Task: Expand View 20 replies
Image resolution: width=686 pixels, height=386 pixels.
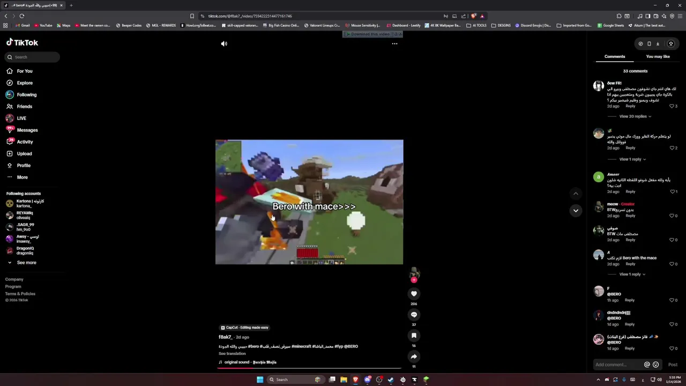Action: 635,116
